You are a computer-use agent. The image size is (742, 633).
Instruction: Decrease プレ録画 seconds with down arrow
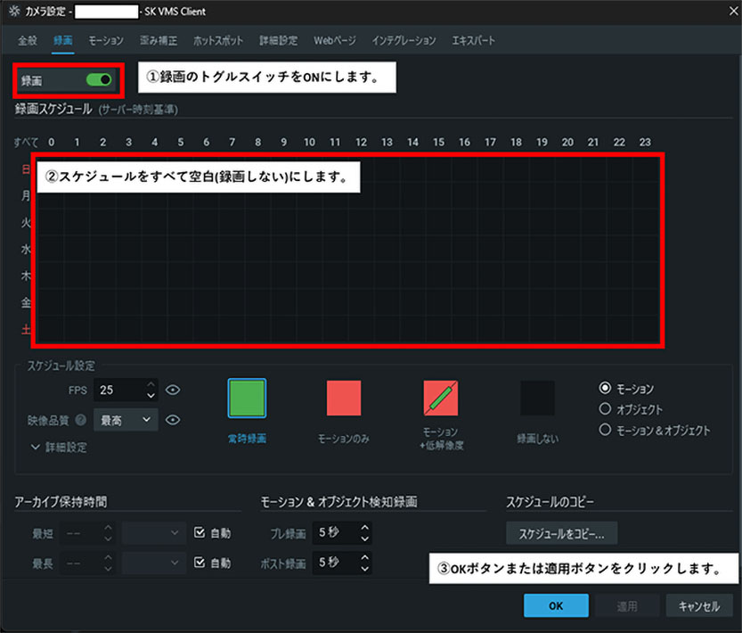pyautogui.click(x=364, y=538)
